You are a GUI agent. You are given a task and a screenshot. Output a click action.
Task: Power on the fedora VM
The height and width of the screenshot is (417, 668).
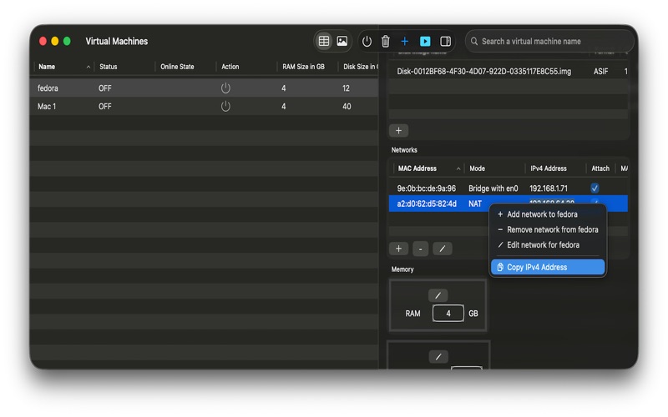point(225,88)
